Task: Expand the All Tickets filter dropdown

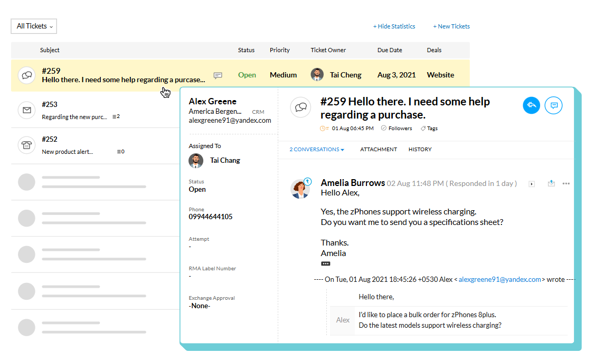Action: click(33, 26)
